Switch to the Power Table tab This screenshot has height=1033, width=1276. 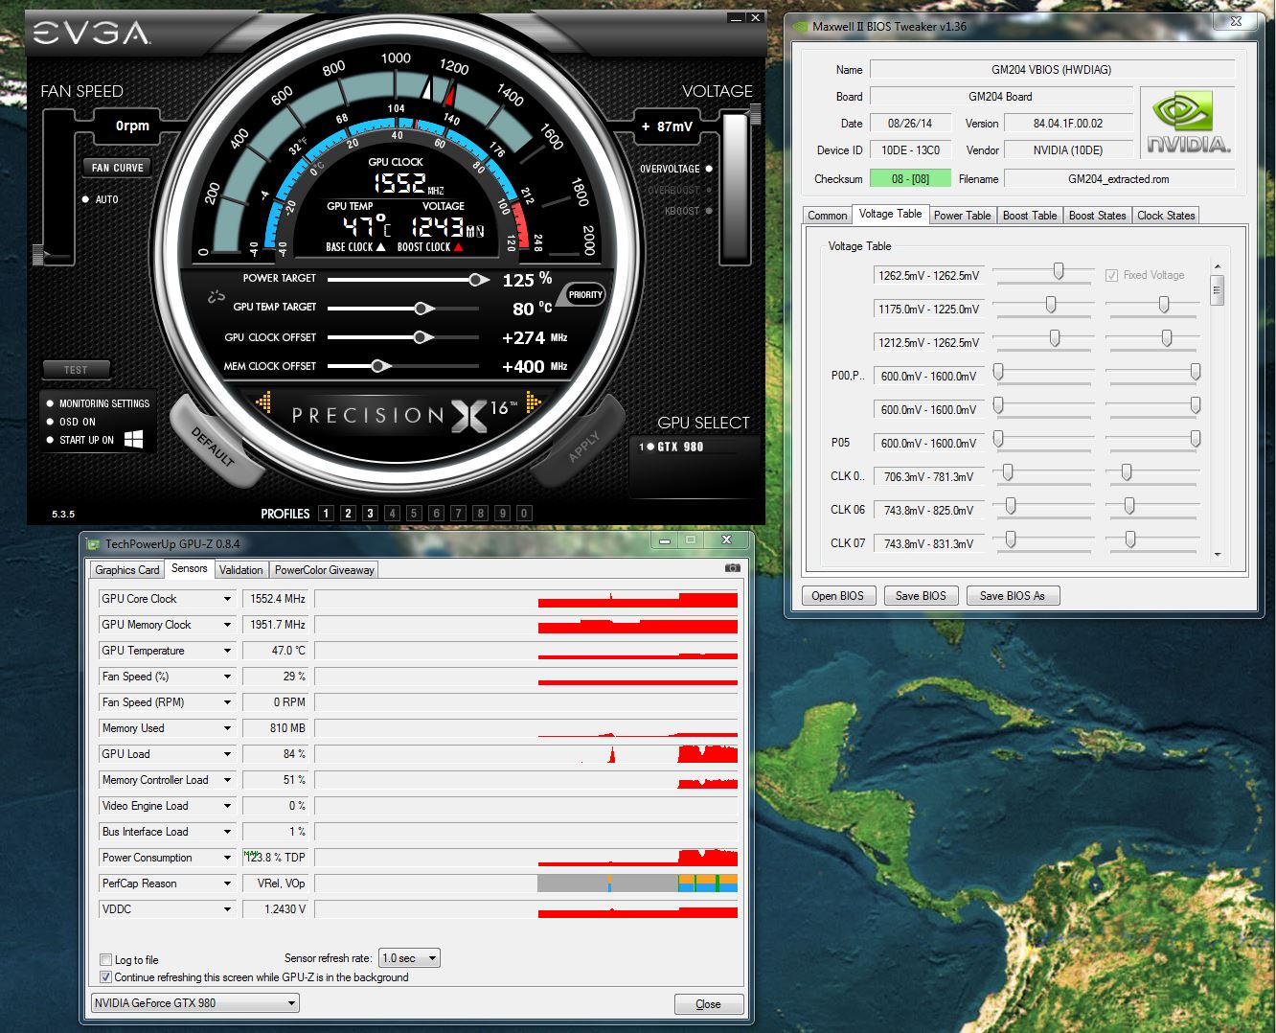[x=962, y=216]
